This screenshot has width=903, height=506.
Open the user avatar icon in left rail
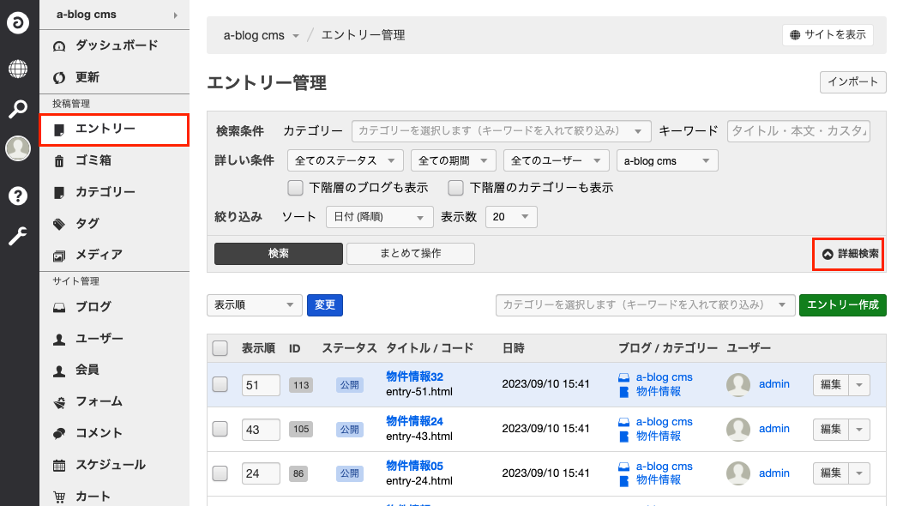(x=18, y=149)
